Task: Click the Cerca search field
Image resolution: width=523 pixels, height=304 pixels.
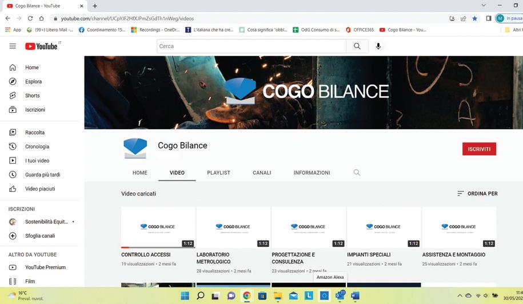Action: pos(251,46)
